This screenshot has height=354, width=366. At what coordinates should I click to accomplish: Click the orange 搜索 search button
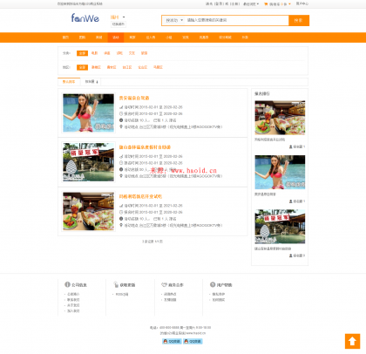pyautogui.click(x=299, y=21)
